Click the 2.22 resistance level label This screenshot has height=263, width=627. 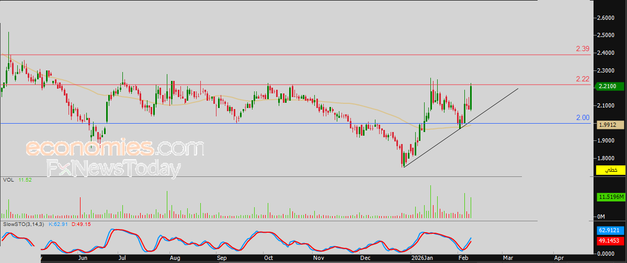[583, 79]
